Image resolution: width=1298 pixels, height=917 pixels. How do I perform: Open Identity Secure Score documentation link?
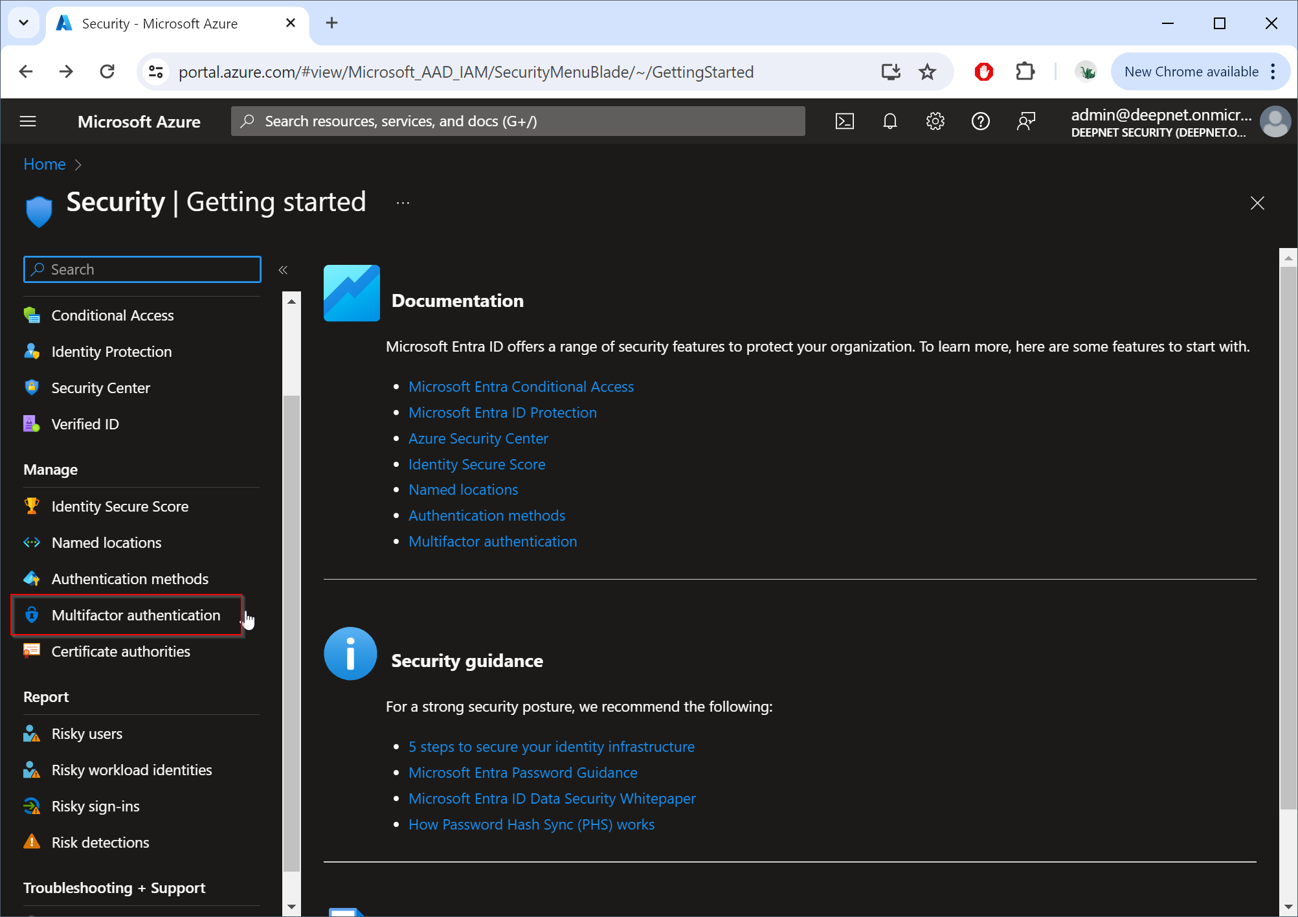coord(476,464)
